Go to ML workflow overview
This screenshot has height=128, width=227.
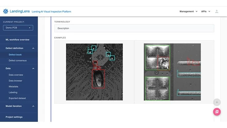click(18, 40)
